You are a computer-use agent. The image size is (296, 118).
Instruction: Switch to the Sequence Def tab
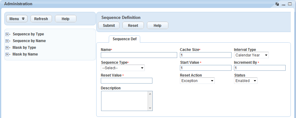124,39
